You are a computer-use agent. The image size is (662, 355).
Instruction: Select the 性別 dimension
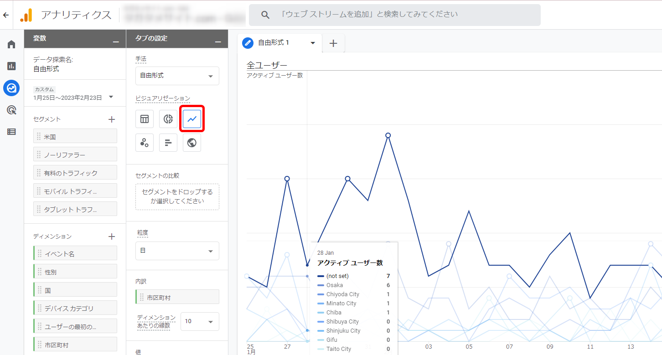click(x=75, y=272)
